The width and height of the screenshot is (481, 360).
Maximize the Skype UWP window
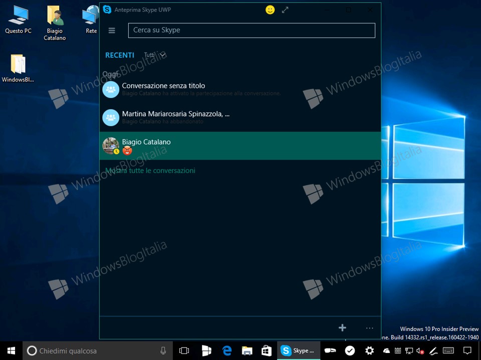(x=349, y=10)
